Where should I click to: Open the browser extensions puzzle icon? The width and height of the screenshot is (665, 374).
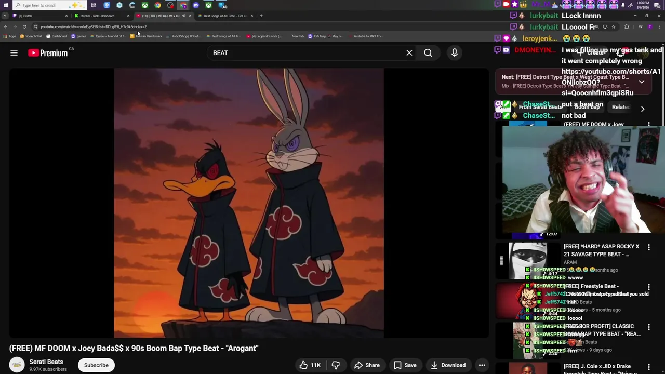627,26
